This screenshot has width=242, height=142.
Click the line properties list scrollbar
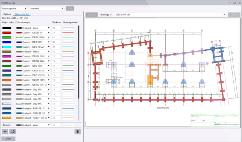click(x=79, y=62)
